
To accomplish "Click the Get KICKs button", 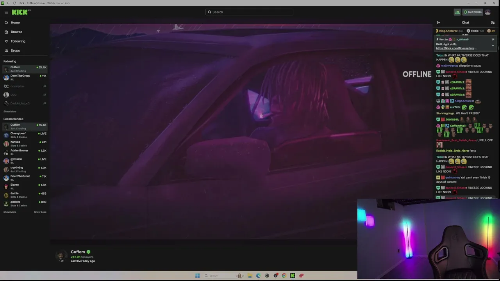I will [x=473, y=12].
